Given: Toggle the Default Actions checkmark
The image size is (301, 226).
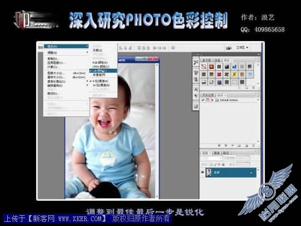Looking at the screenshot, I should (x=203, y=100).
